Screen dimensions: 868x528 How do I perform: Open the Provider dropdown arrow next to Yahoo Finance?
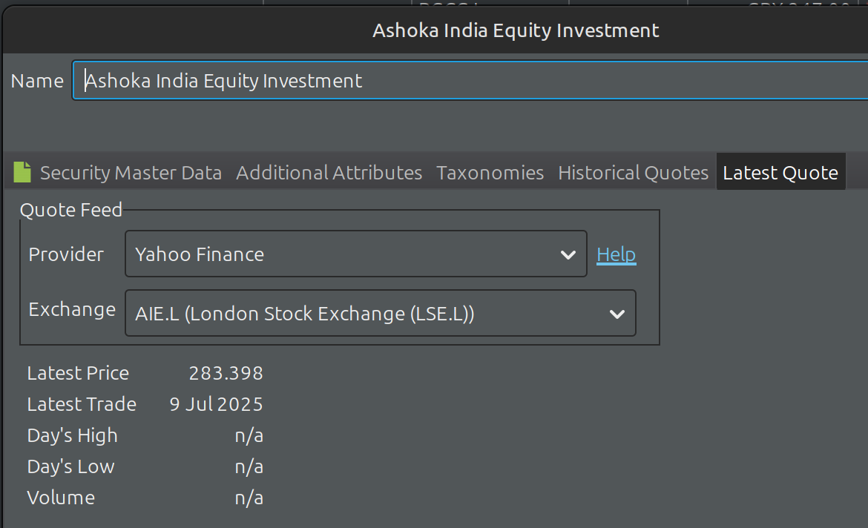pyautogui.click(x=568, y=254)
